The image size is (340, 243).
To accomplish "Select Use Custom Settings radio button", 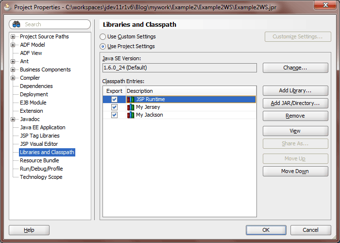I will point(103,36).
